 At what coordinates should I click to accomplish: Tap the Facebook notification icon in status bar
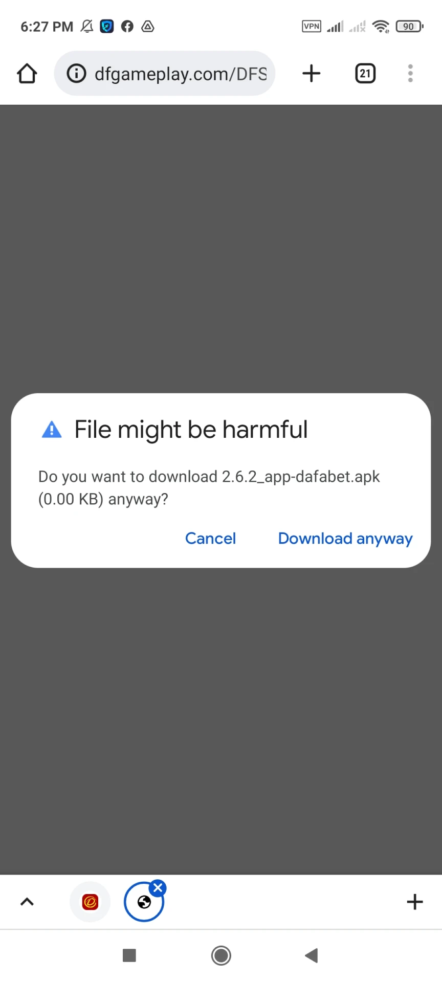coord(127,26)
